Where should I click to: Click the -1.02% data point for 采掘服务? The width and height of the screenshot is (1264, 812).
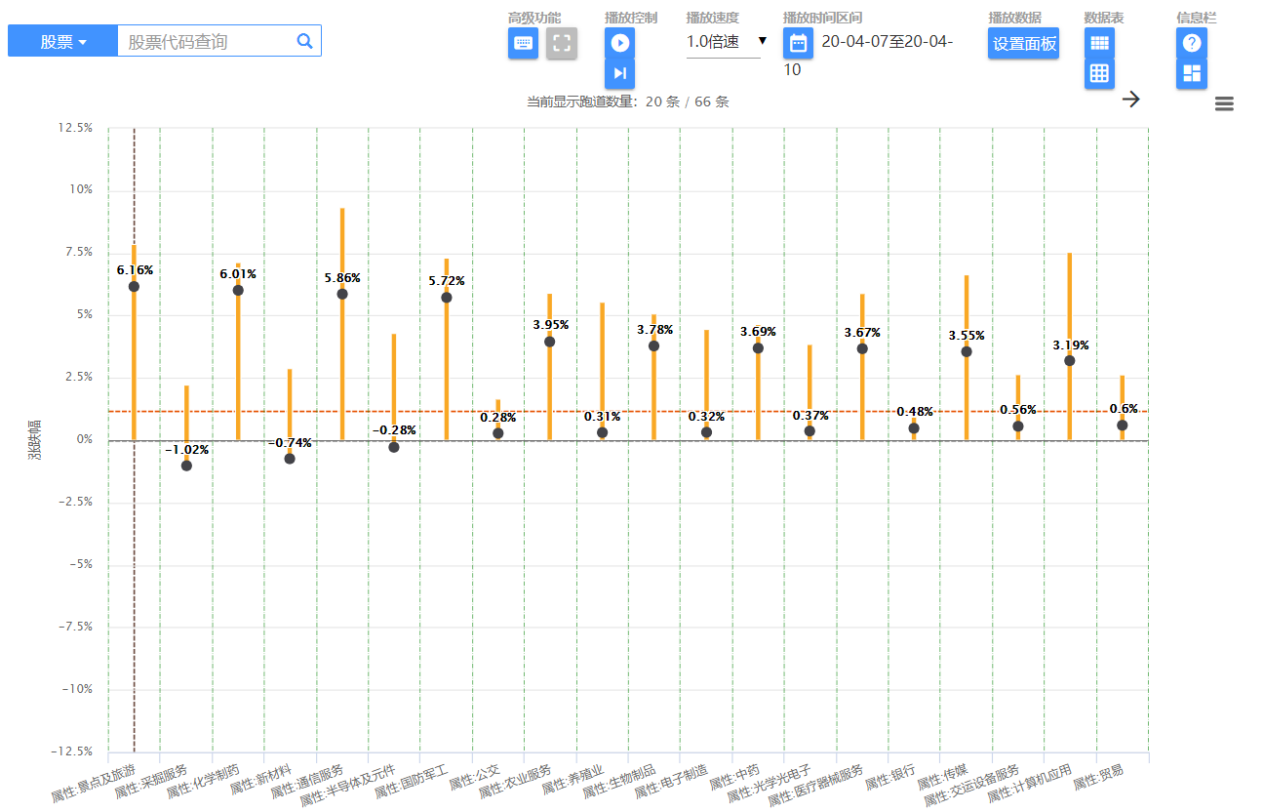point(186,466)
